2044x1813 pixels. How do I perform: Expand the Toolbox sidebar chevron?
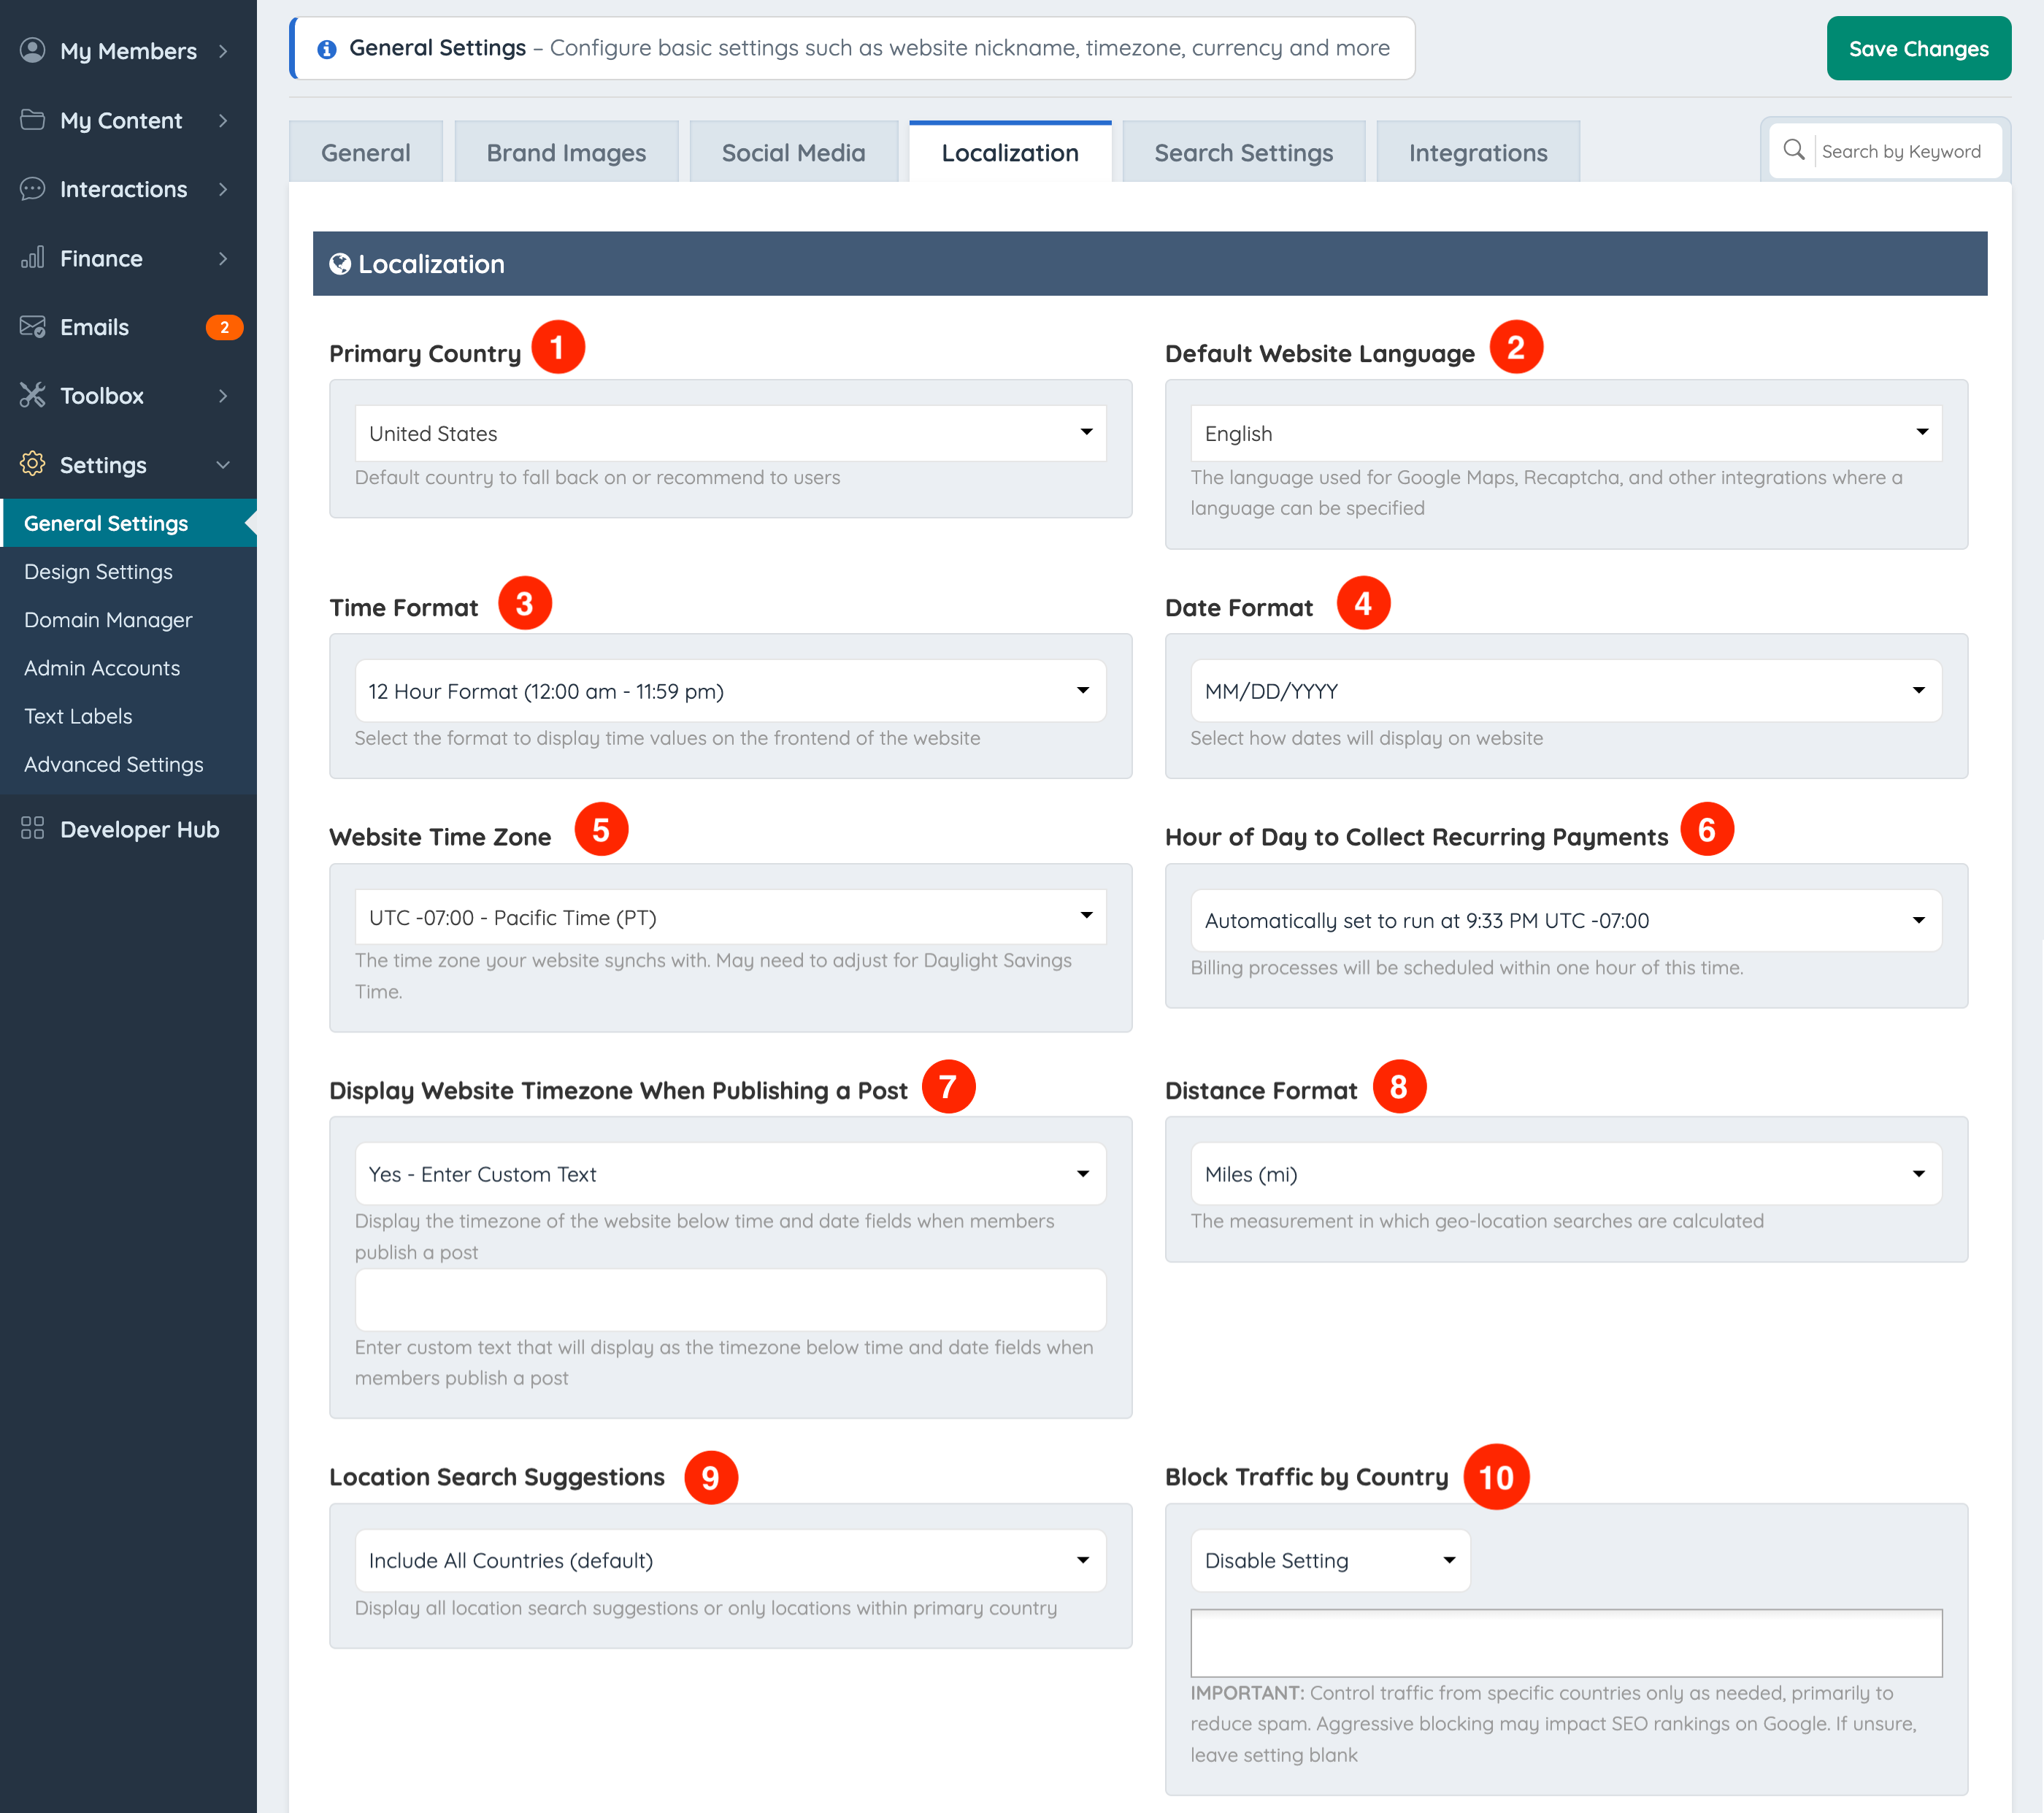click(223, 396)
